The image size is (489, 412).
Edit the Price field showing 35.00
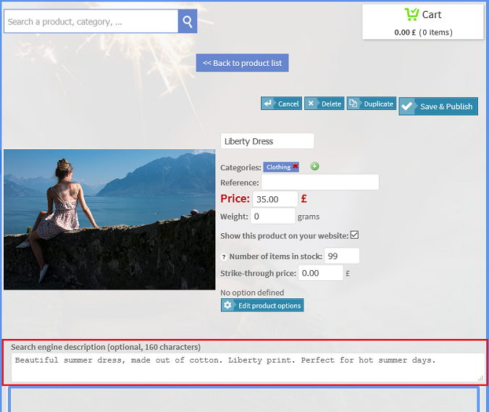coord(275,199)
